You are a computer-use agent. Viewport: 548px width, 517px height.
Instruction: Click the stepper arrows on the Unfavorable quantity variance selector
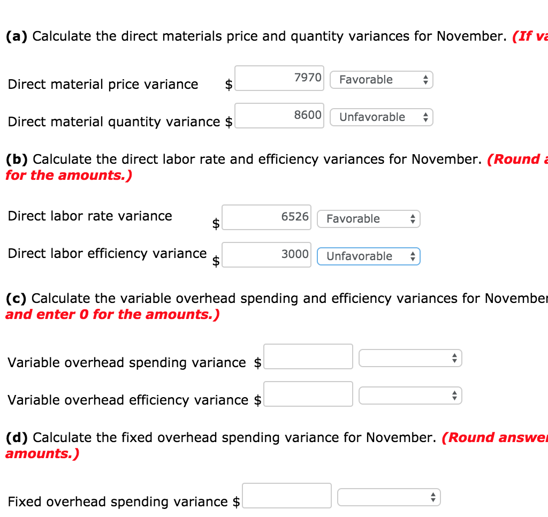point(426,117)
